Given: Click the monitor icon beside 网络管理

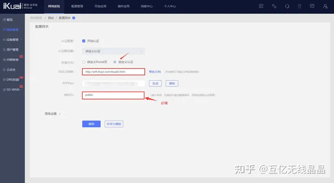Looking at the screenshot, I should click(x=4, y=30).
